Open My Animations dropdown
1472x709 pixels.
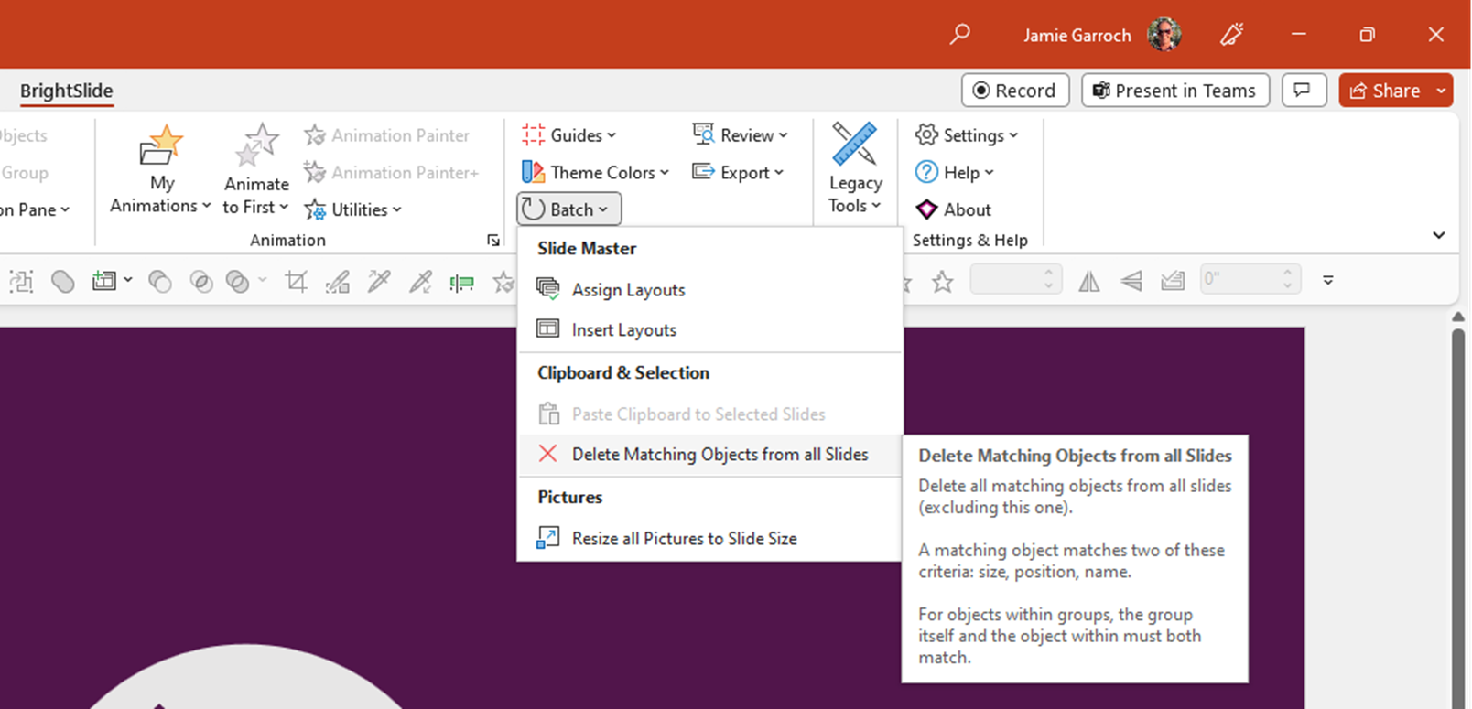tap(160, 170)
